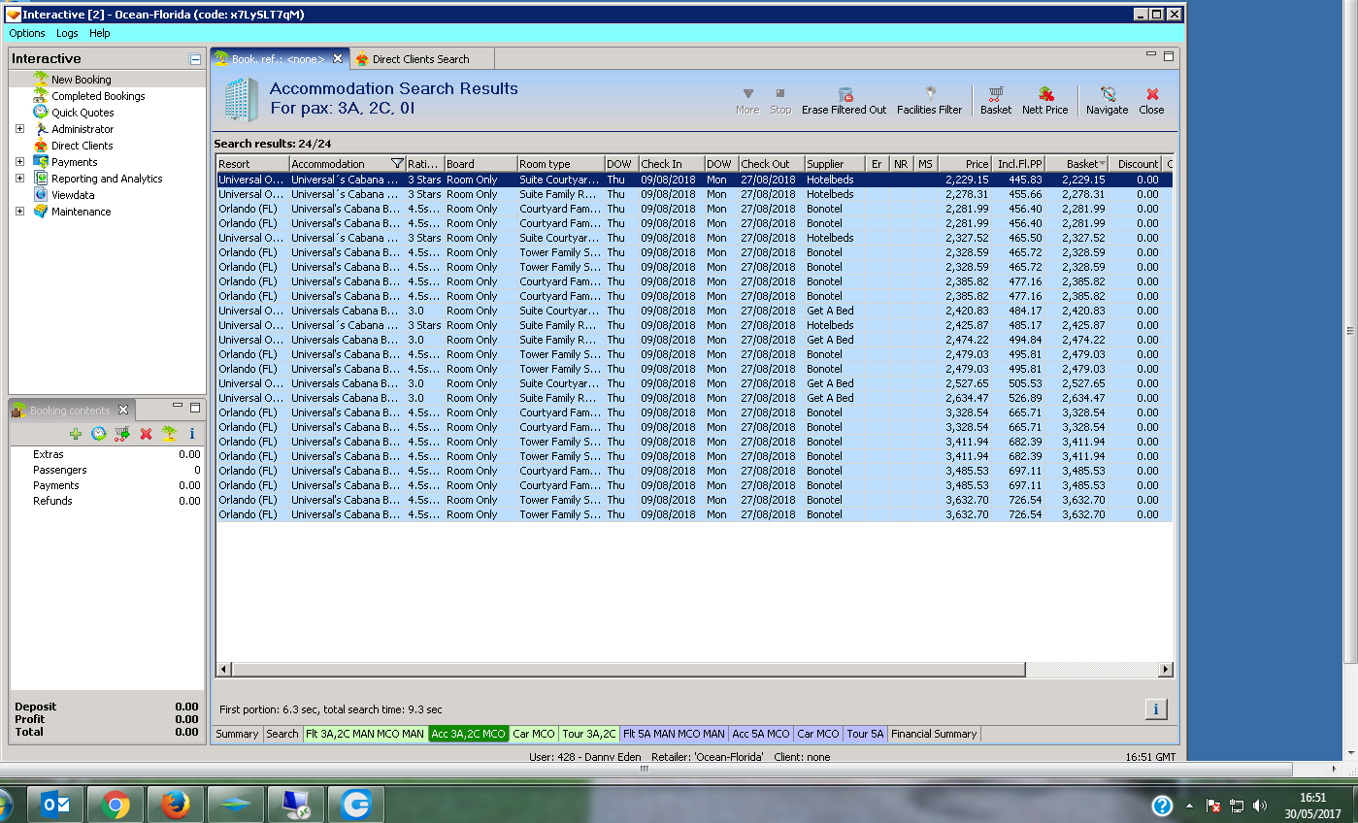1358x823 pixels.
Task: Click the red X in Booking contents toolbar
Action: (x=146, y=434)
